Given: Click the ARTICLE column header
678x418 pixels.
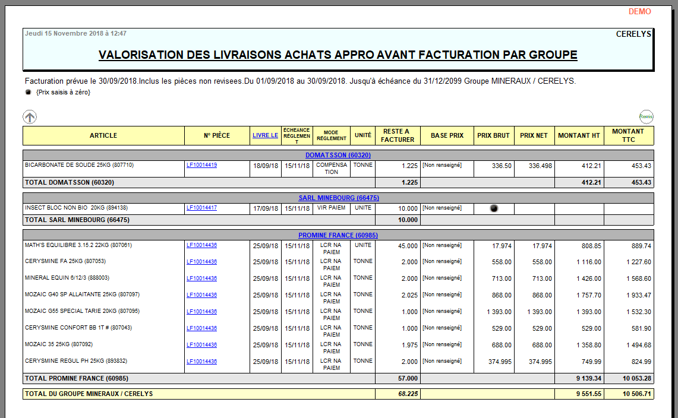Looking at the screenshot, I should click(103, 135).
